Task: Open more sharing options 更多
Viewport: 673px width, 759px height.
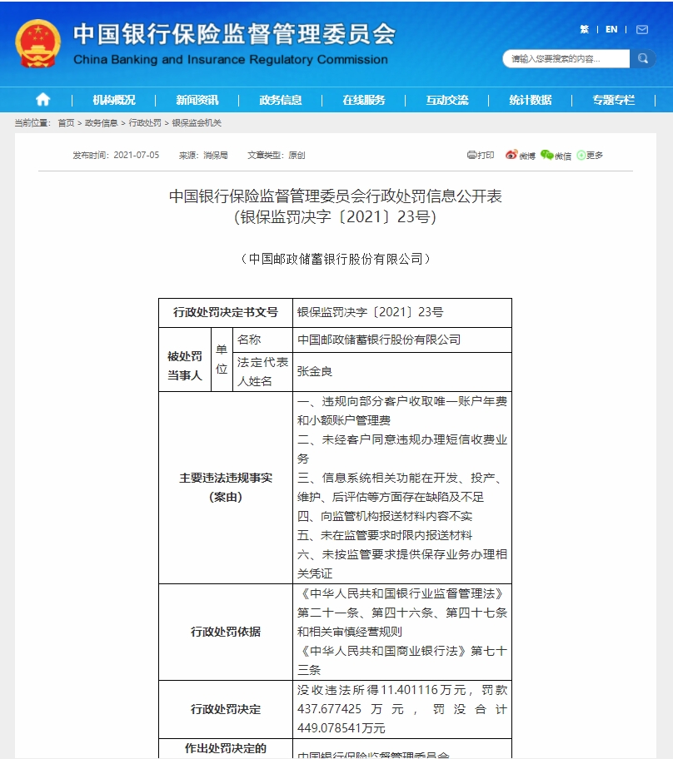Action: pyautogui.click(x=590, y=155)
